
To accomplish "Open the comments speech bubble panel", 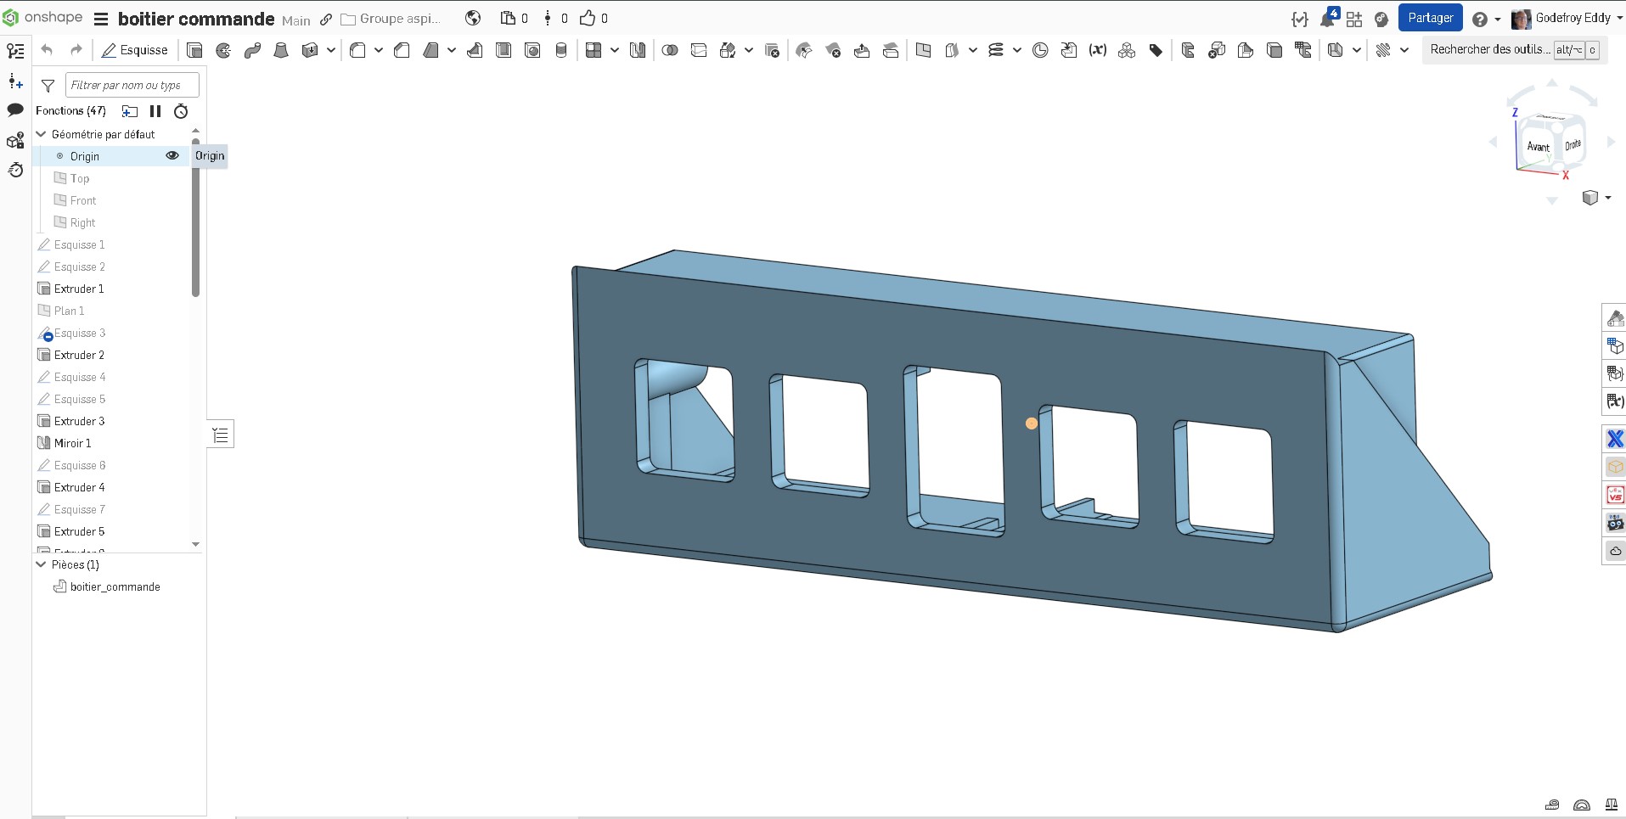I will [x=15, y=109].
